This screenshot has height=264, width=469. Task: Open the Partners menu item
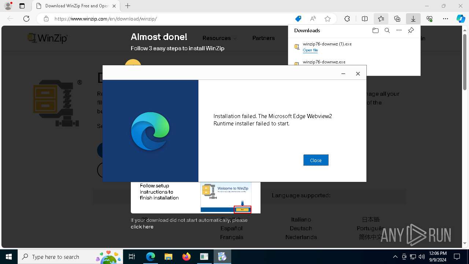click(263, 38)
